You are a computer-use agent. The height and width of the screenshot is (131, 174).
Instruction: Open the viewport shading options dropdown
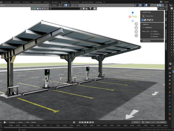coord(165,5)
